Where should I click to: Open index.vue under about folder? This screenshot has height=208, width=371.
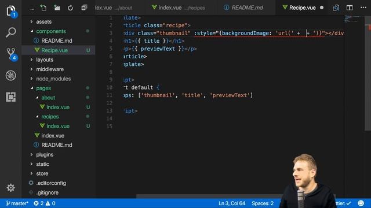click(59, 107)
